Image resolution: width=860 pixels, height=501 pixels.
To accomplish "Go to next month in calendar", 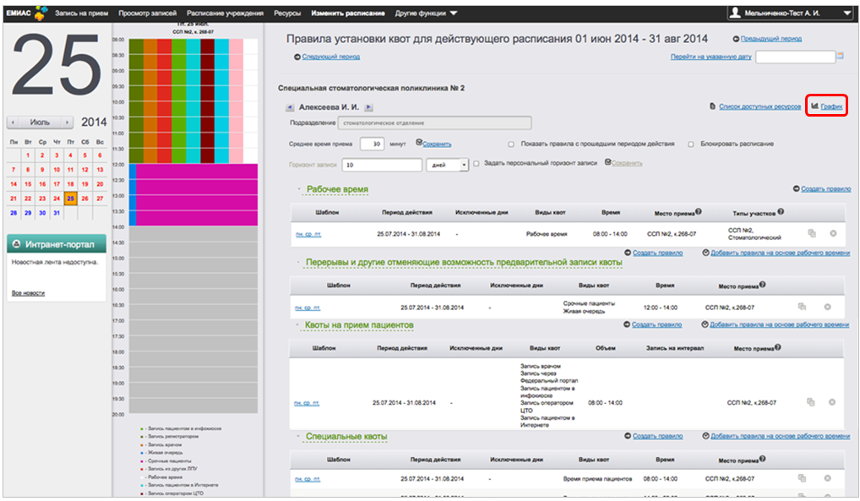I will 67,123.
